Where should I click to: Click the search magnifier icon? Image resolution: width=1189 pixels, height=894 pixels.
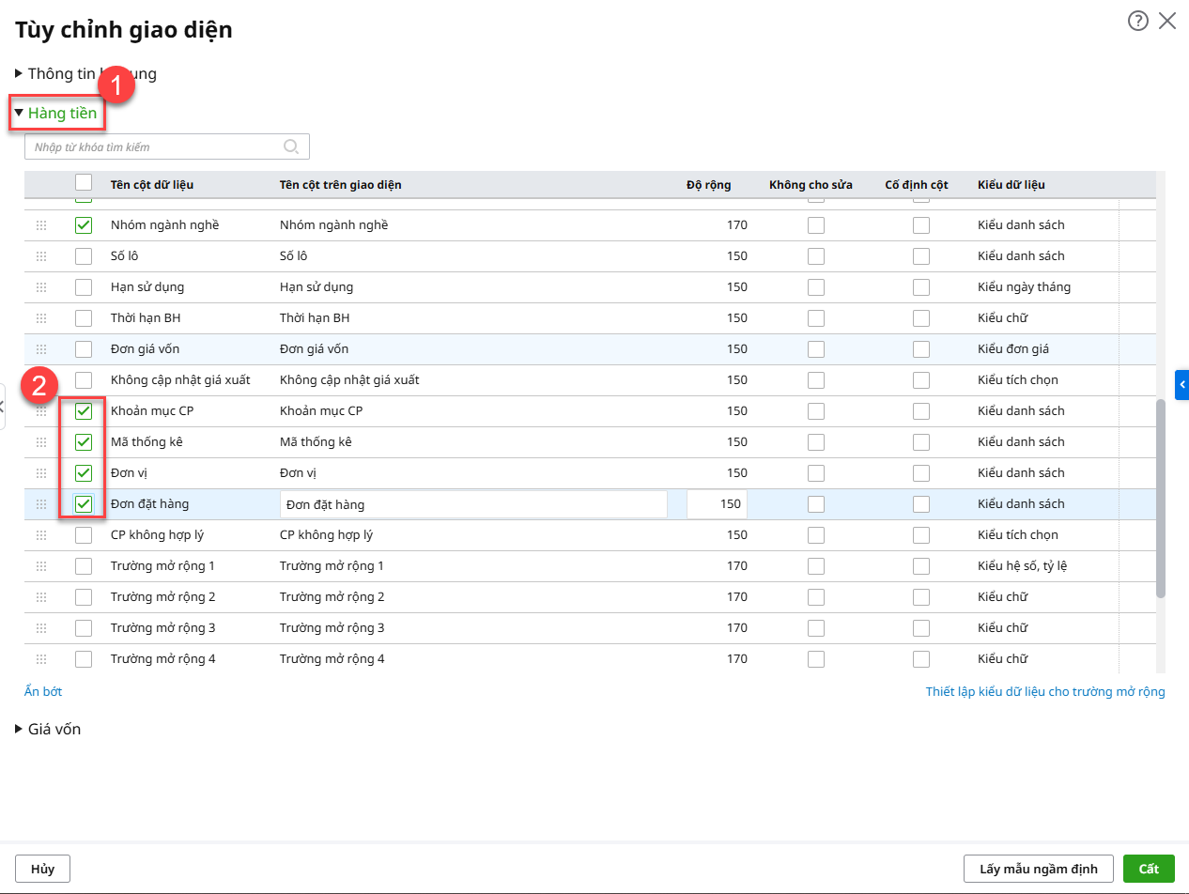coord(291,146)
